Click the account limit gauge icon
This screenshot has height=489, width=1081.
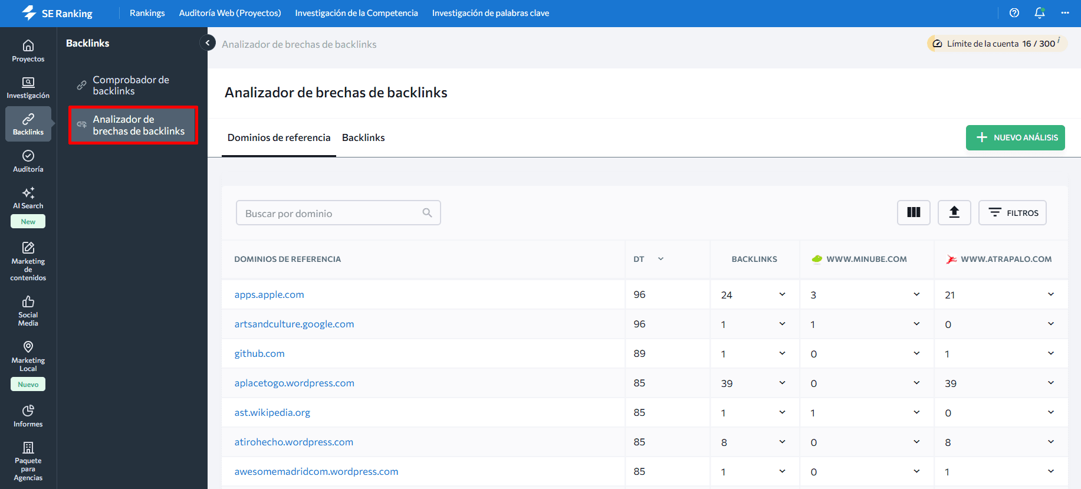[937, 44]
